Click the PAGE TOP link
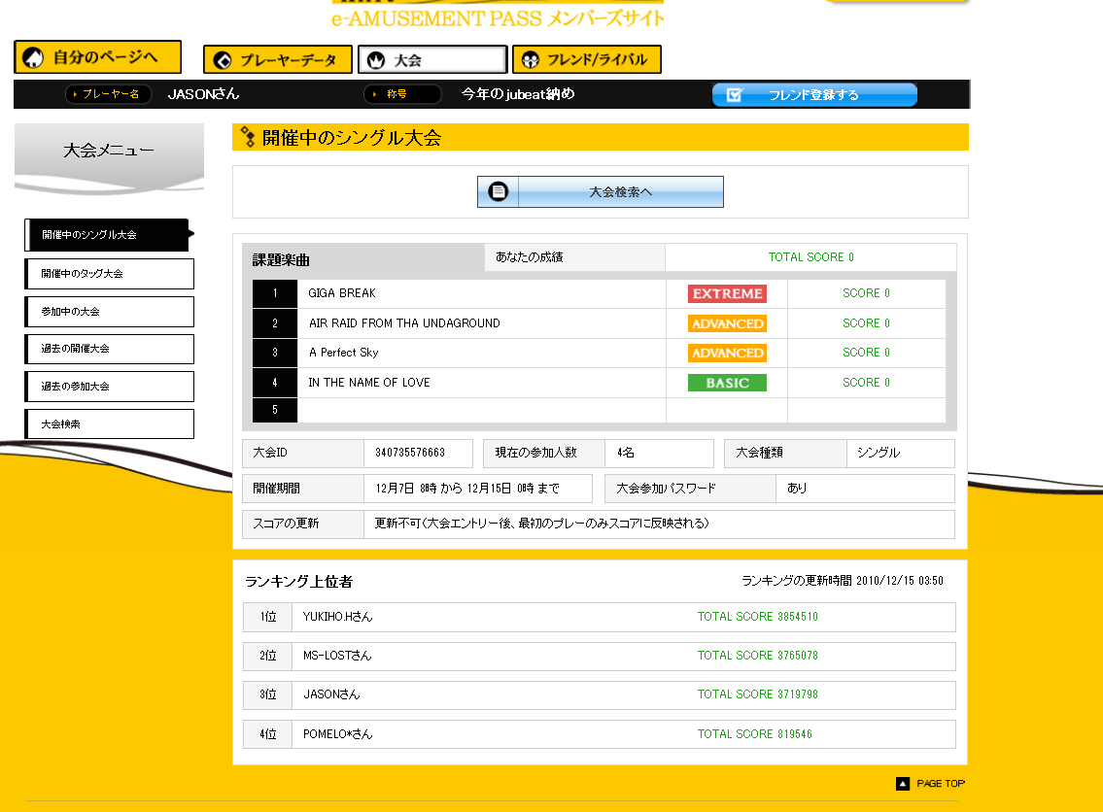This screenshot has height=812, width=1103. coord(941,783)
